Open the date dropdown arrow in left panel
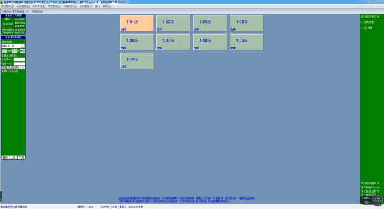This screenshot has width=384, height=209. click(22, 46)
